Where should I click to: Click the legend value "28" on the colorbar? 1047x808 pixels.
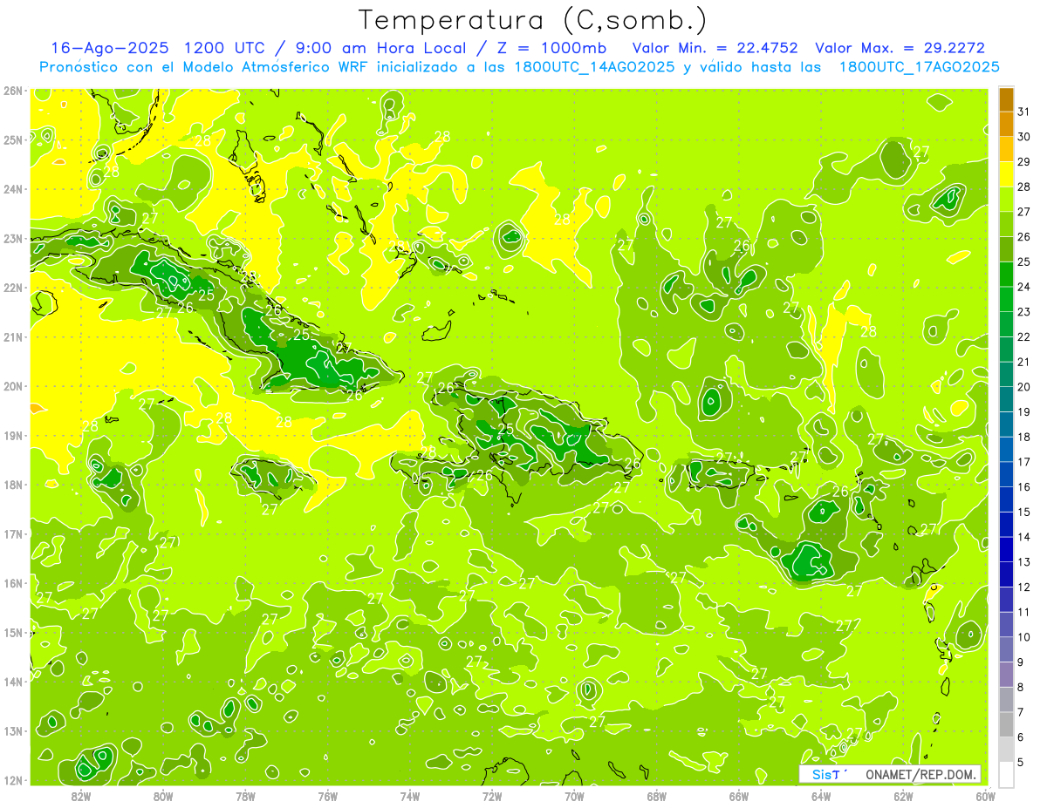click(x=1024, y=187)
